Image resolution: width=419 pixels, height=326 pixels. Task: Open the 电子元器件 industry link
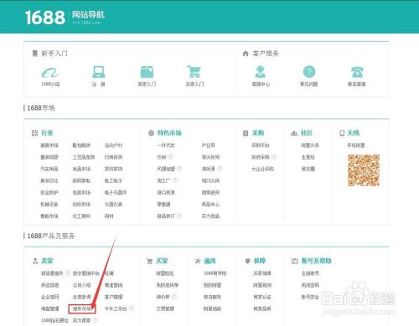pyautogui.click(x=116, y=192)
